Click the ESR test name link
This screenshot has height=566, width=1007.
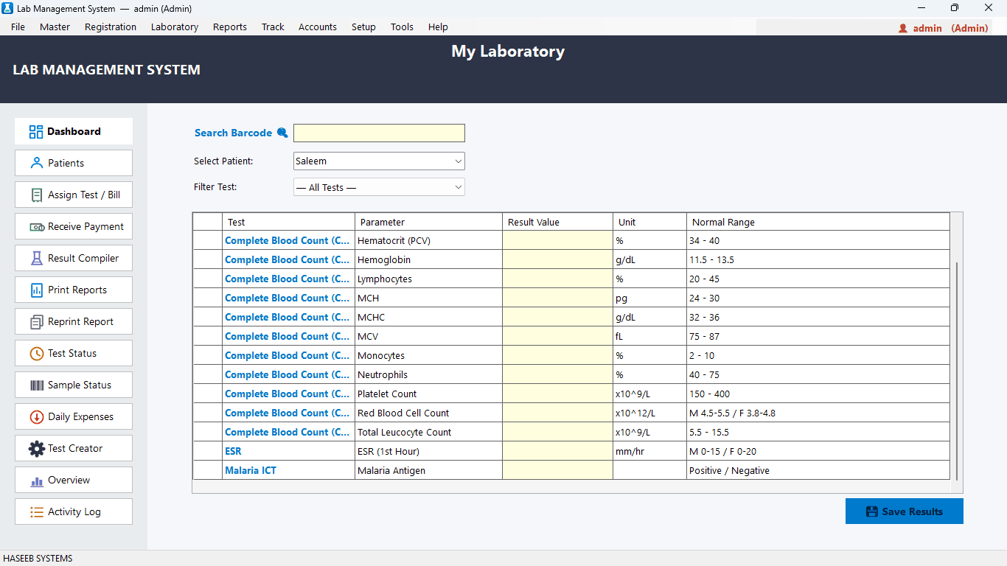[x=233, y=451]
